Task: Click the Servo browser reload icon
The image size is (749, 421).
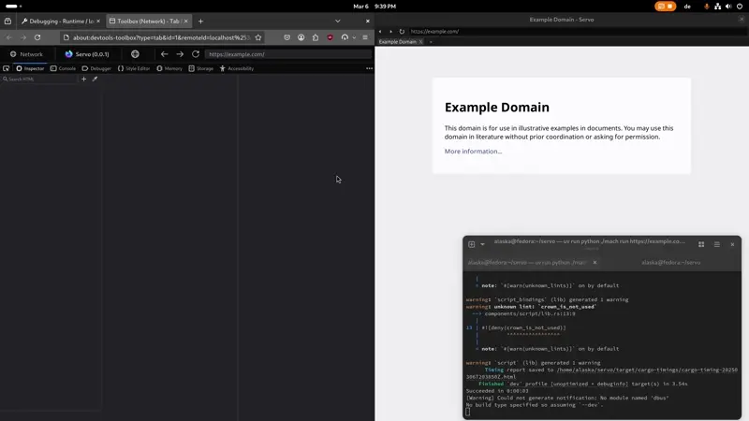Action: click(402, 32)
